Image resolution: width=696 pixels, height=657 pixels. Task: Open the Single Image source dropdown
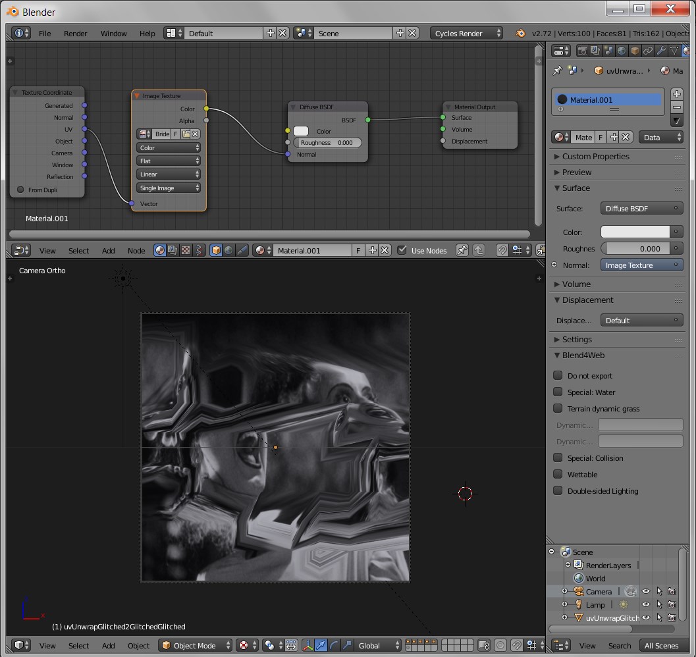click(168, 188)
